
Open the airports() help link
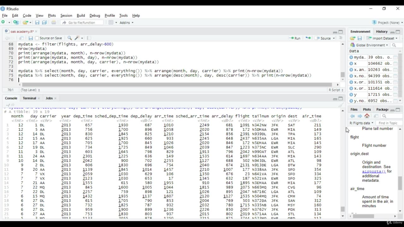click(x=374, y=172)
